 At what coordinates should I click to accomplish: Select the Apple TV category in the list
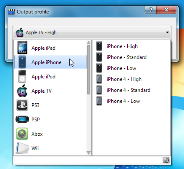[50, 91]
